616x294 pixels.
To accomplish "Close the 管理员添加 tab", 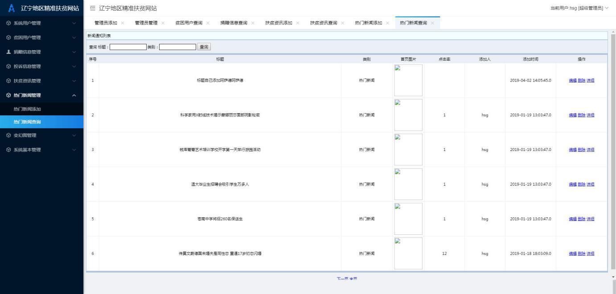I will (x=123, y=23).
